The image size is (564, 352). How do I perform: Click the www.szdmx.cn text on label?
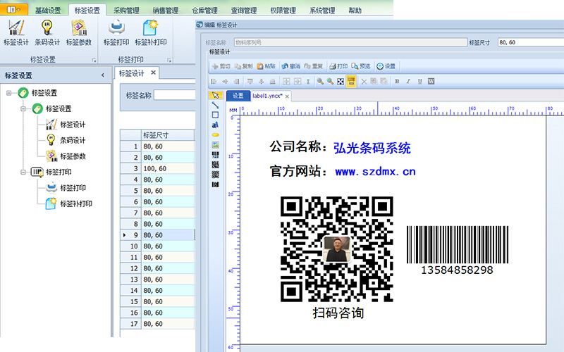(375, 171)
